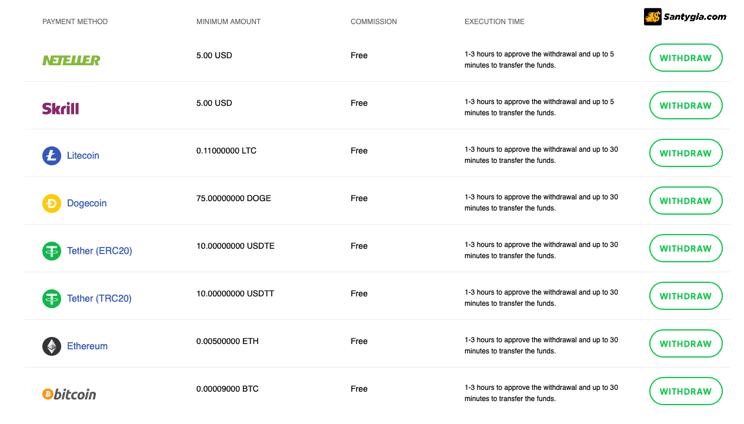Click the Tether ERC20 green icon

coord(52,251)
